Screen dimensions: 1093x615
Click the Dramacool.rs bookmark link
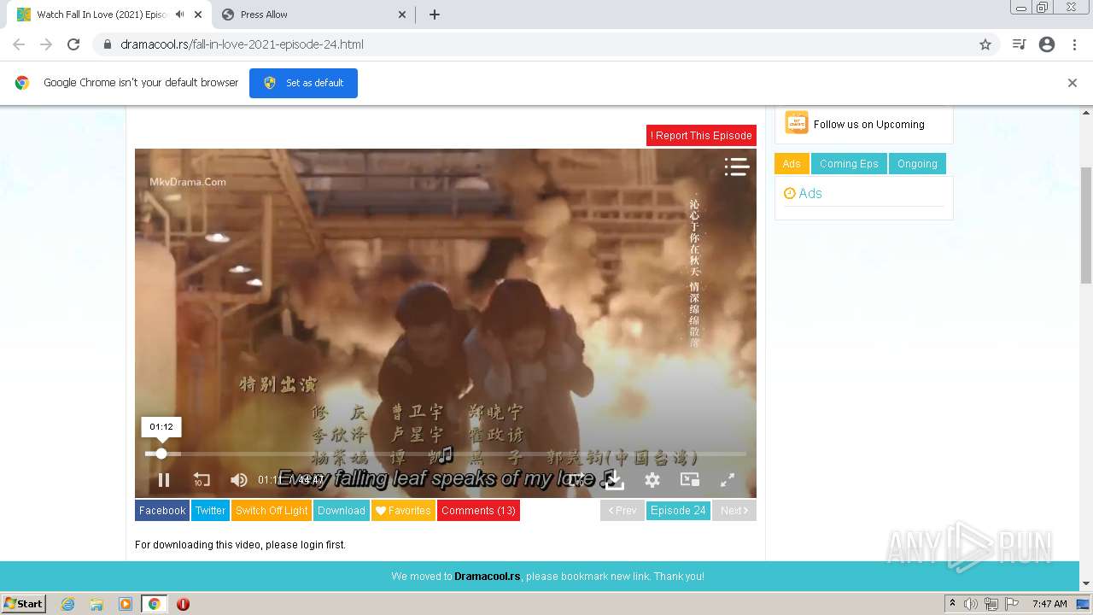click(x=488, y=577)
